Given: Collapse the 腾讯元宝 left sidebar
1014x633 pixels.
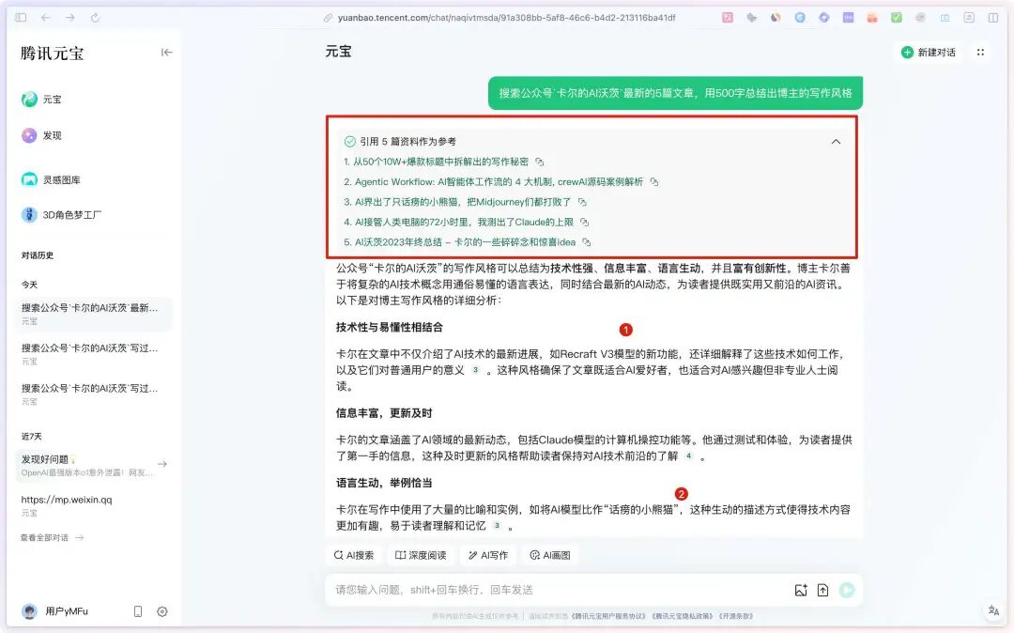Looking at the screenshot, I should (166, 53).
